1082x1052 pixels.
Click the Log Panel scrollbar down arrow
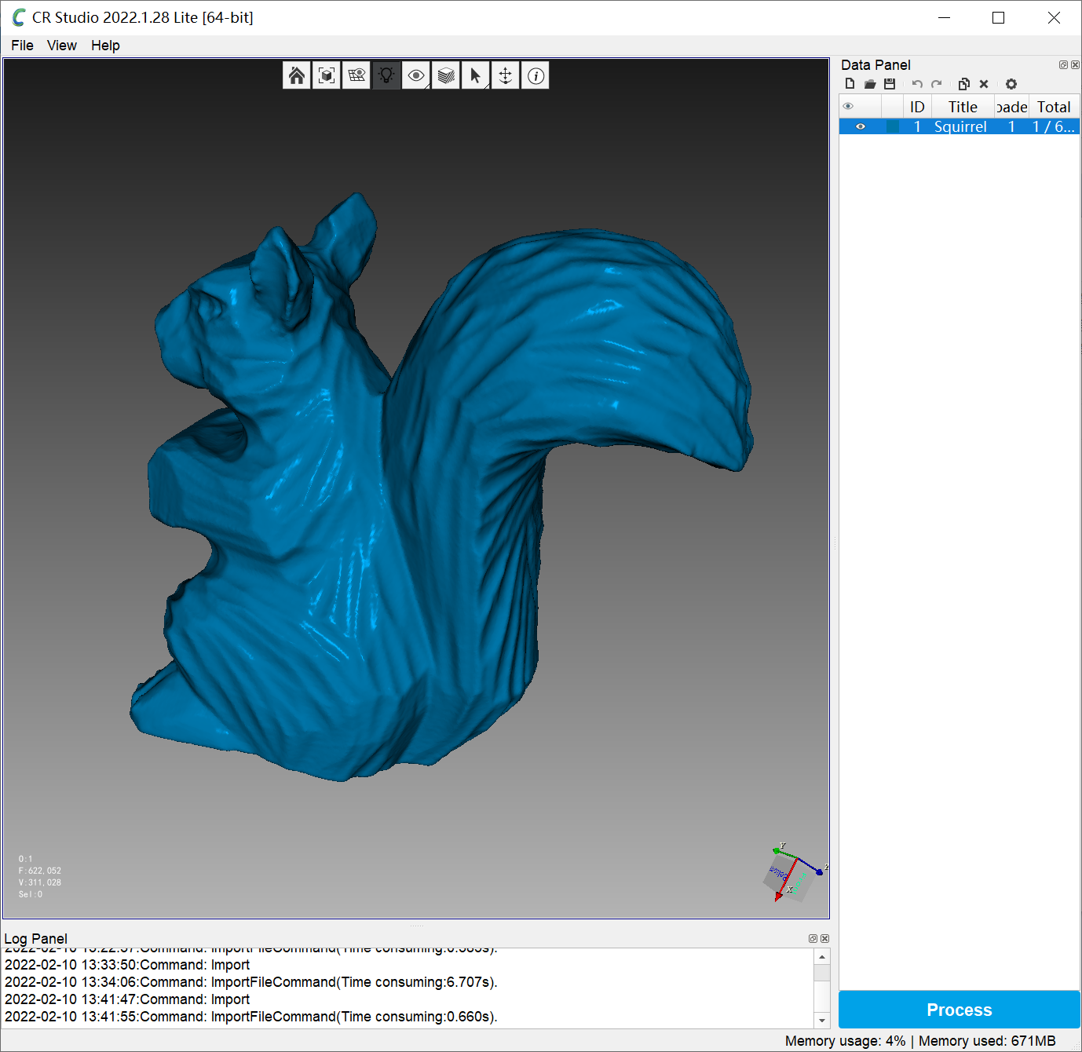(x=822, y=1021)
